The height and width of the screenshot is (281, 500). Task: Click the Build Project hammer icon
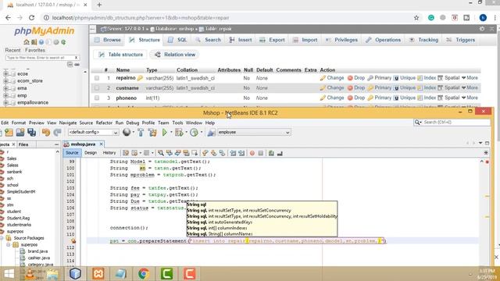(x=141, y=132)
